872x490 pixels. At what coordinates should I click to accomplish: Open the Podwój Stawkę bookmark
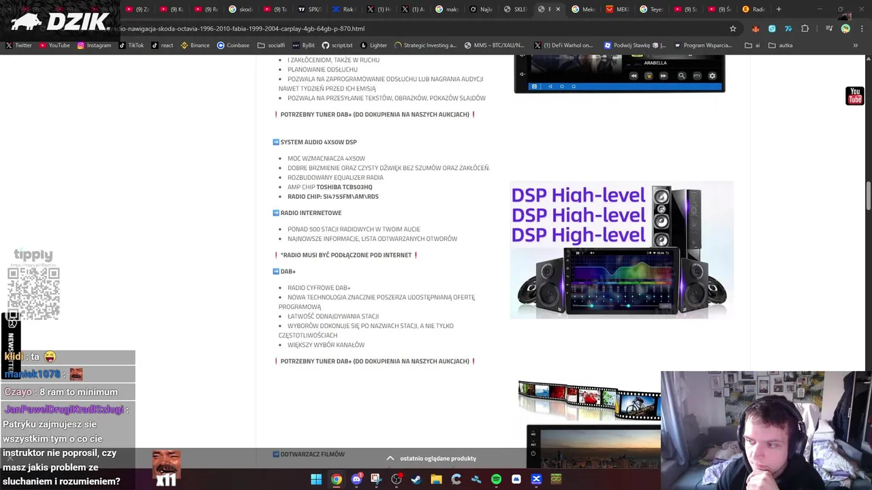coord(635,45)
